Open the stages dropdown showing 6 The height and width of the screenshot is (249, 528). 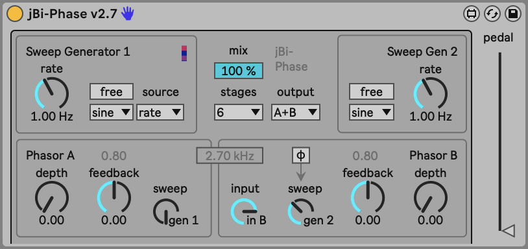click(239, 112)
